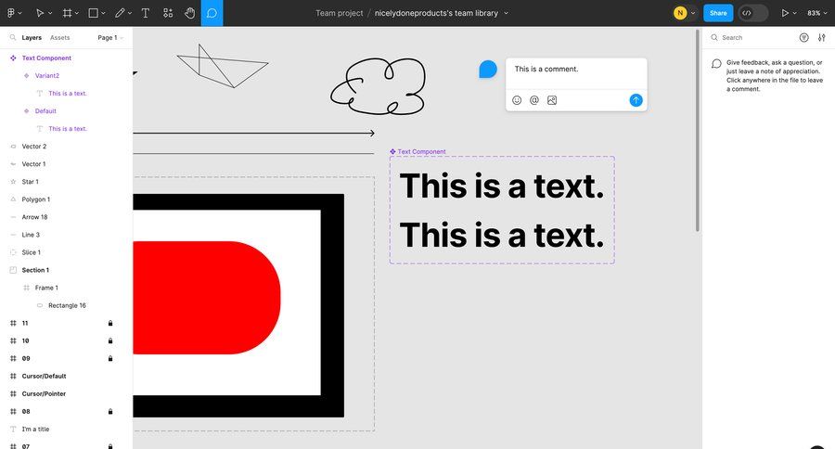This screenshot has width=835, height=449.
Task: Open the Resources tool
Action: point(168,13)
